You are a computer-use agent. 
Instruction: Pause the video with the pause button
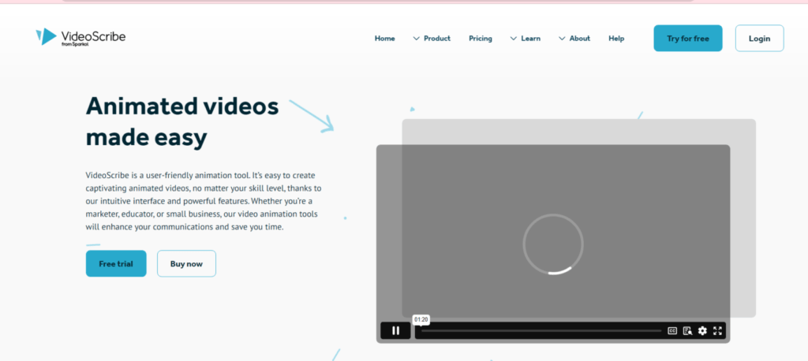[395, 331]
